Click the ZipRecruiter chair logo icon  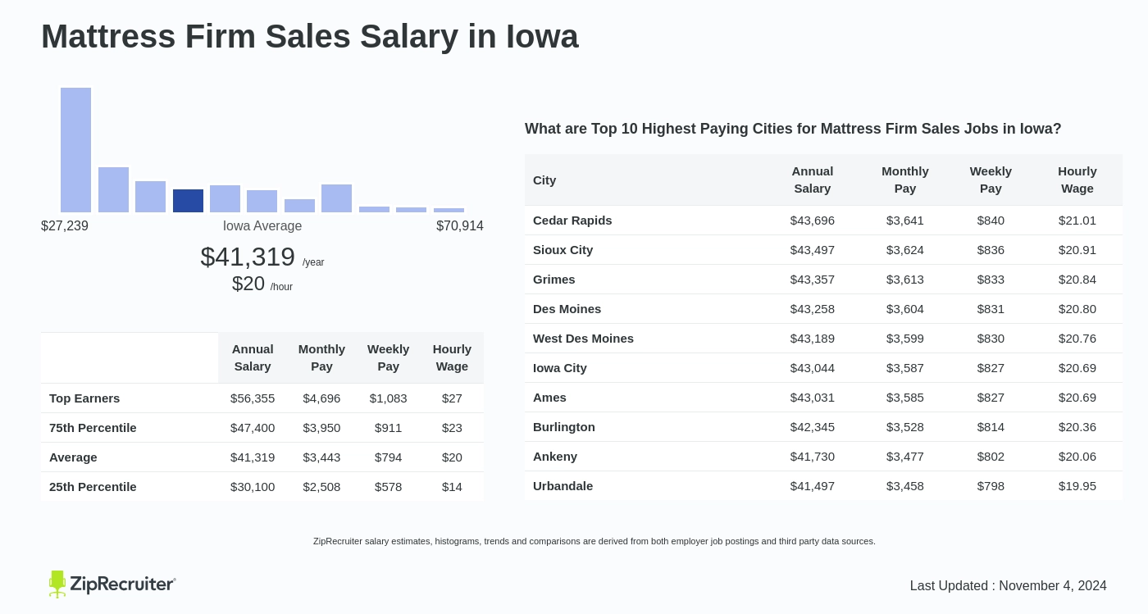[x=57, y=584]
